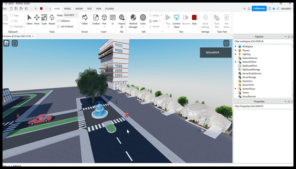Screen dimensions: 296x169
Task: Switch to the PLUGINS ribbon tab
Action: [110, 9]
